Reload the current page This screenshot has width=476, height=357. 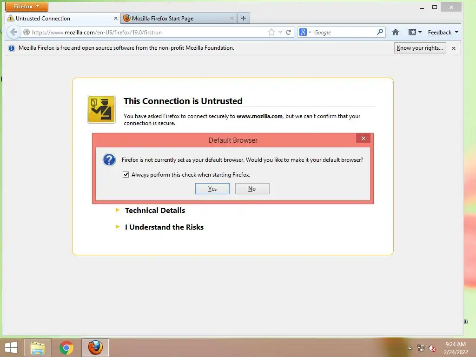tap(288, 32)
